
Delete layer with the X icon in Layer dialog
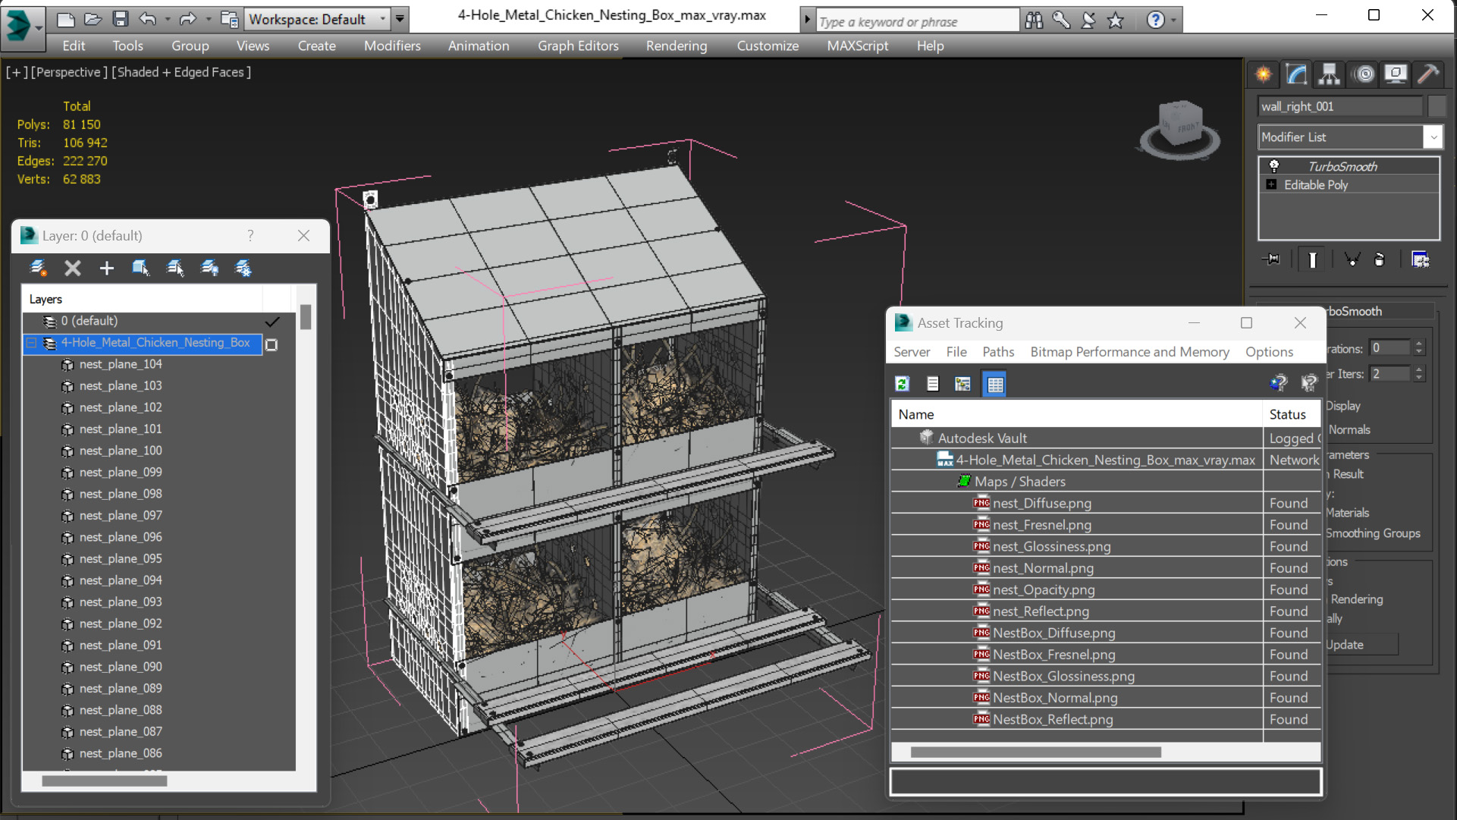click(72, 268)
